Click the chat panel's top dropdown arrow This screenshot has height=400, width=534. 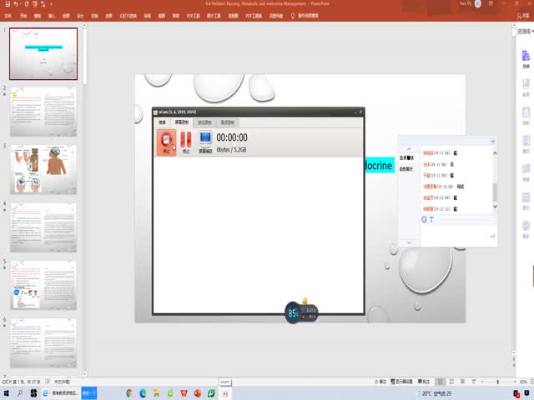(492, 142)
